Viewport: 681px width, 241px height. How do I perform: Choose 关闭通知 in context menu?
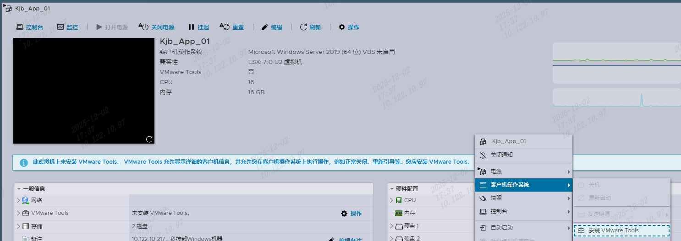tap(524, 155)
